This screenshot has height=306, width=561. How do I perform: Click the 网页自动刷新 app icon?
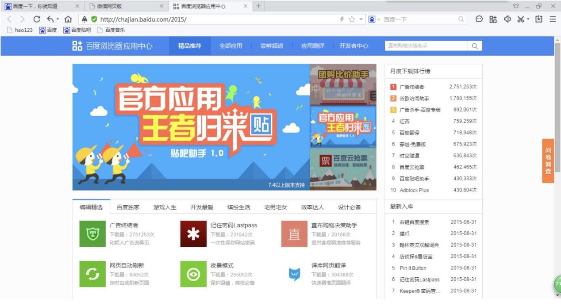tap(92, 274)
